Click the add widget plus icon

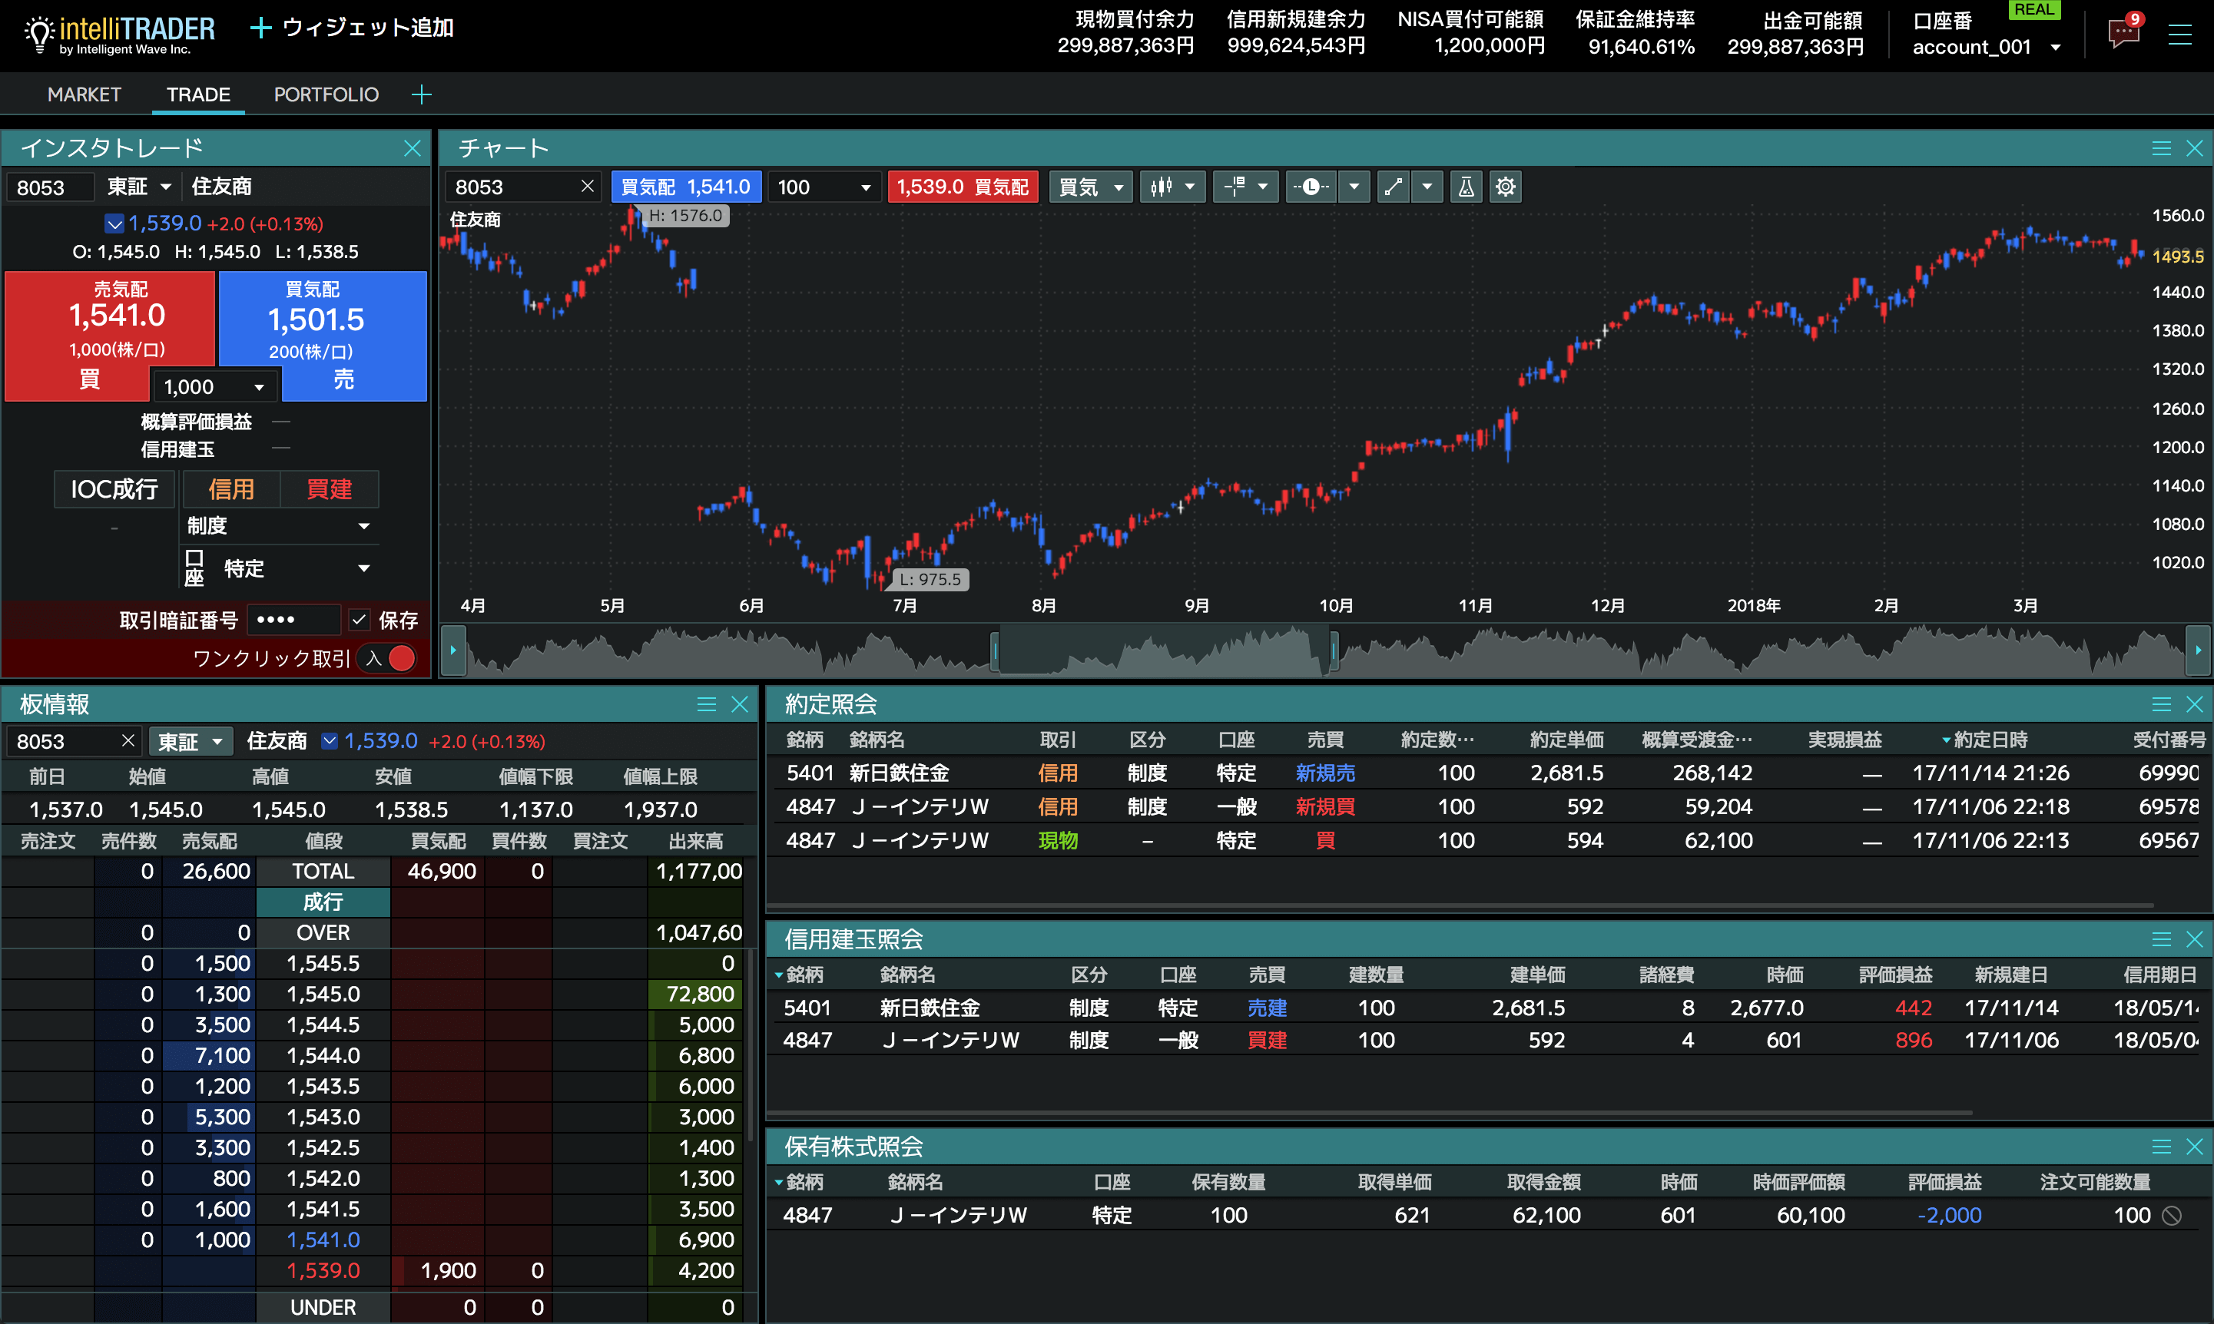point(260,28)
